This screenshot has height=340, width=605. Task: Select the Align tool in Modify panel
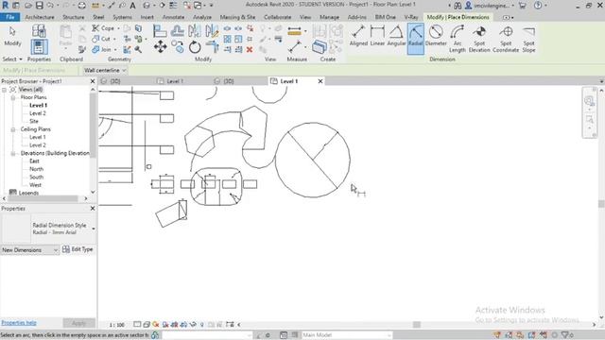pyautogui.click(x=160, y=31)
